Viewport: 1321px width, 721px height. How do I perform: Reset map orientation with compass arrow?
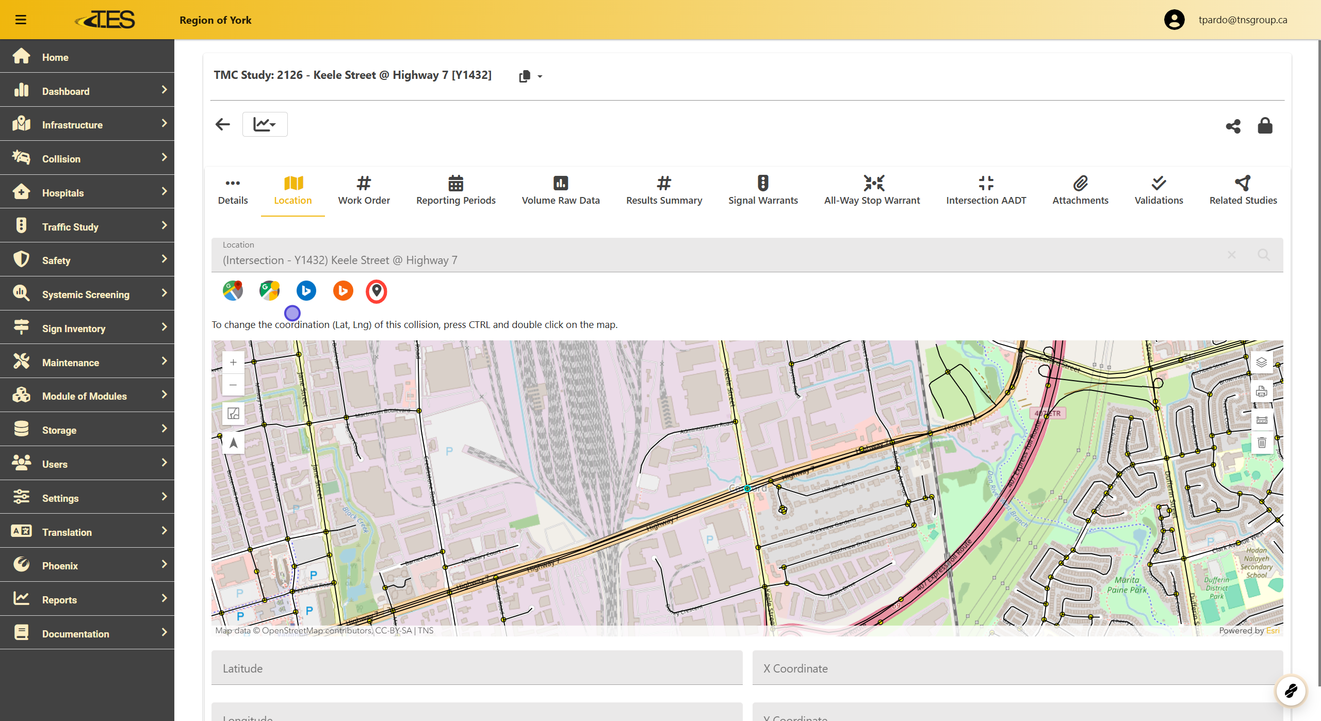coord(233,443)
